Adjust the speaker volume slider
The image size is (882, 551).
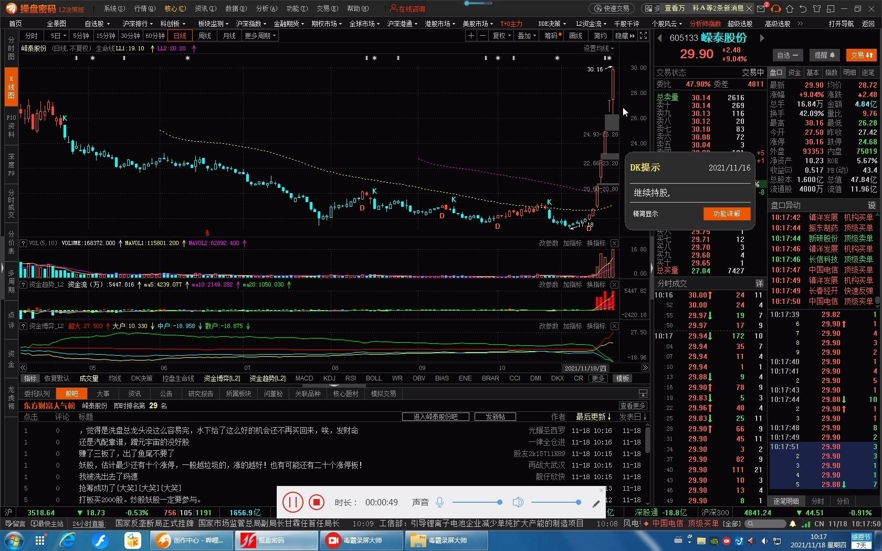[556, 502]
